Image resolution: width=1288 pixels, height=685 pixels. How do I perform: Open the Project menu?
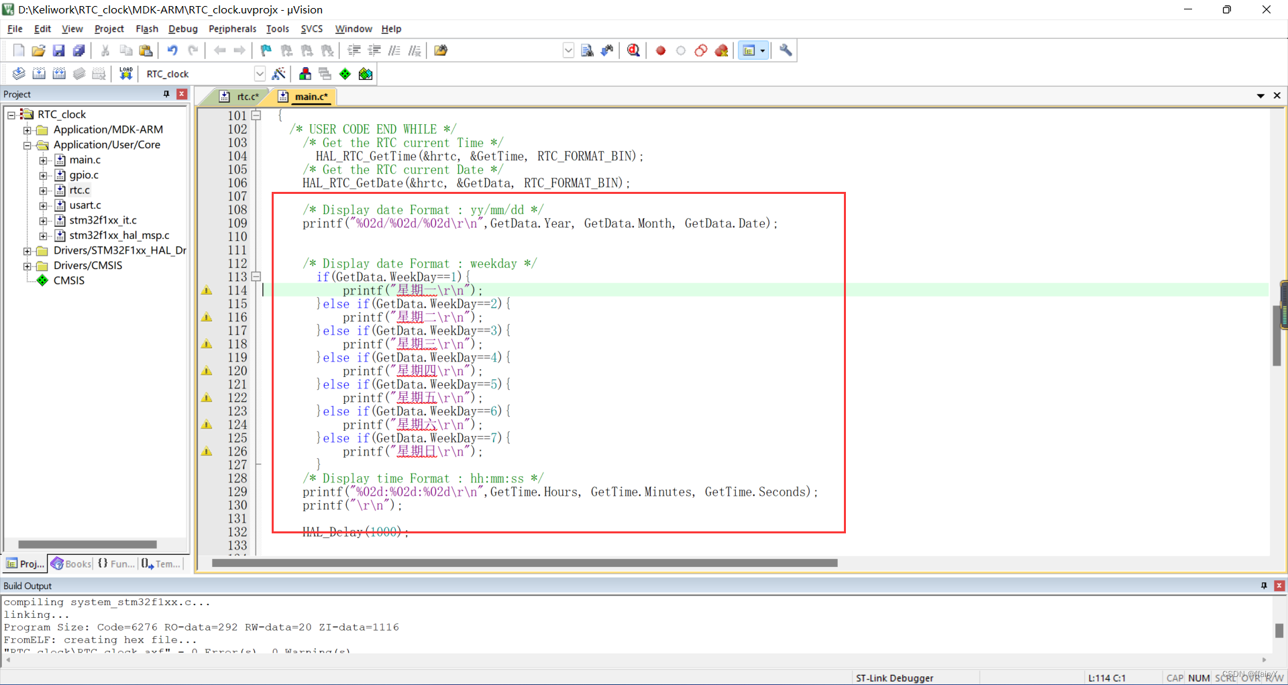click(109, 29)
